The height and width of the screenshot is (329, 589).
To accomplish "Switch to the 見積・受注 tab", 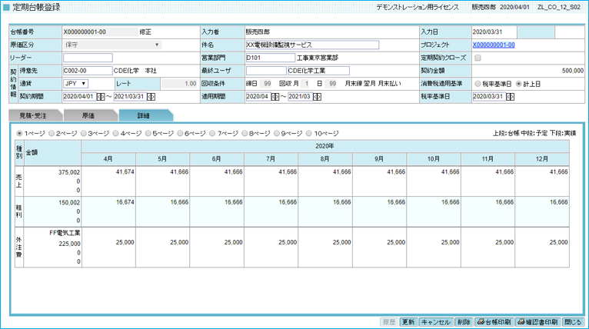I will [x=35, y=115].
